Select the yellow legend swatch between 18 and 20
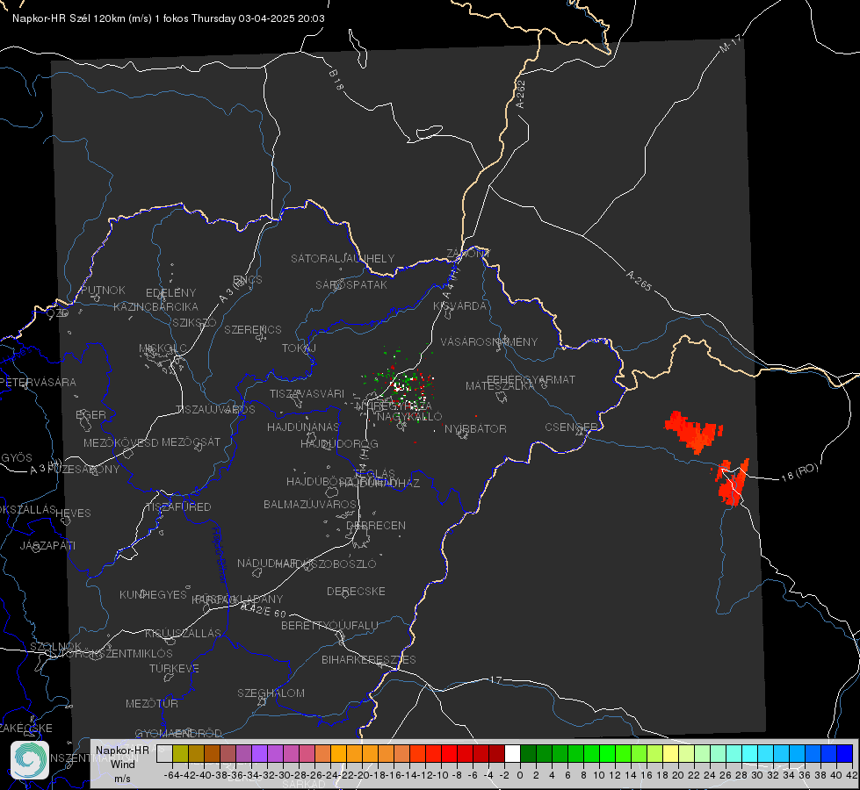This screenshot has height=790, width=860. [x=670, y=753]
